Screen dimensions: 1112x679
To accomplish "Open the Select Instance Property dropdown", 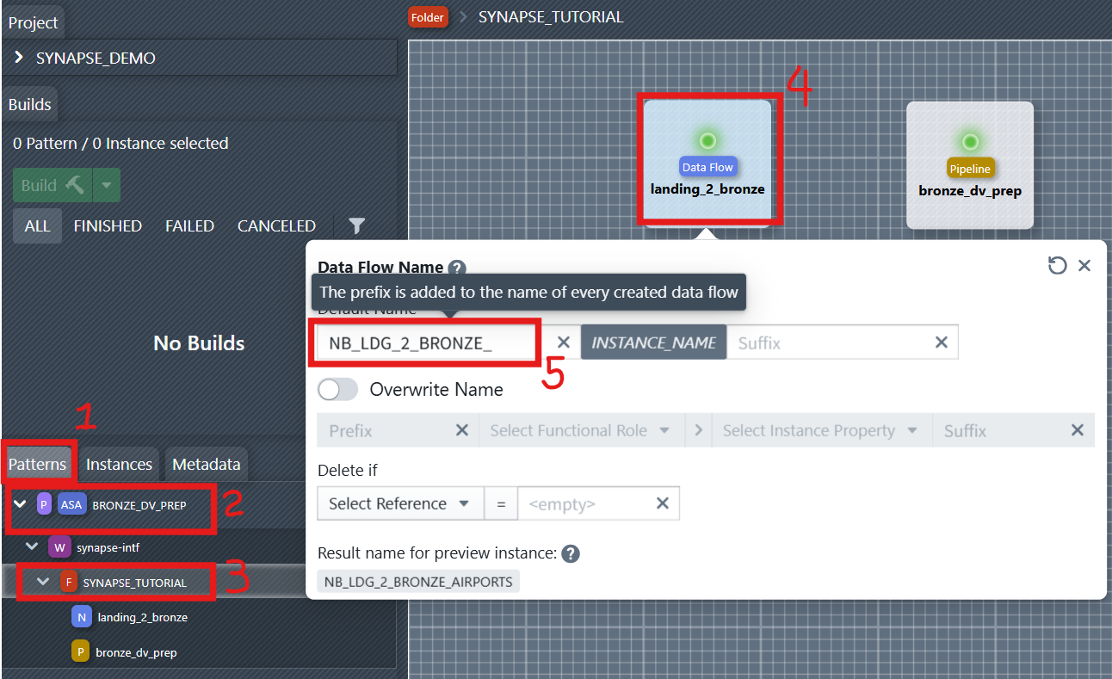I will coord(819,430).
